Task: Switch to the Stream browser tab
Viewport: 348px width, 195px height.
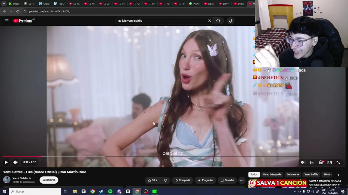Action: coord(14,4)
